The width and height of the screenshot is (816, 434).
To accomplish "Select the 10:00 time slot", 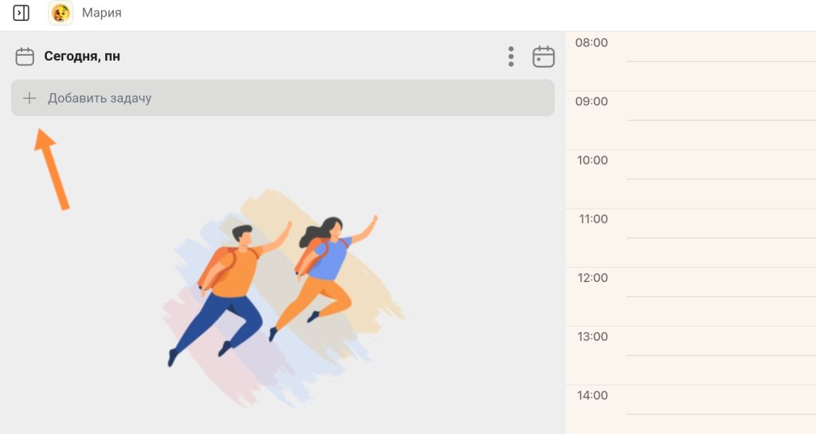I will [720, 179].
